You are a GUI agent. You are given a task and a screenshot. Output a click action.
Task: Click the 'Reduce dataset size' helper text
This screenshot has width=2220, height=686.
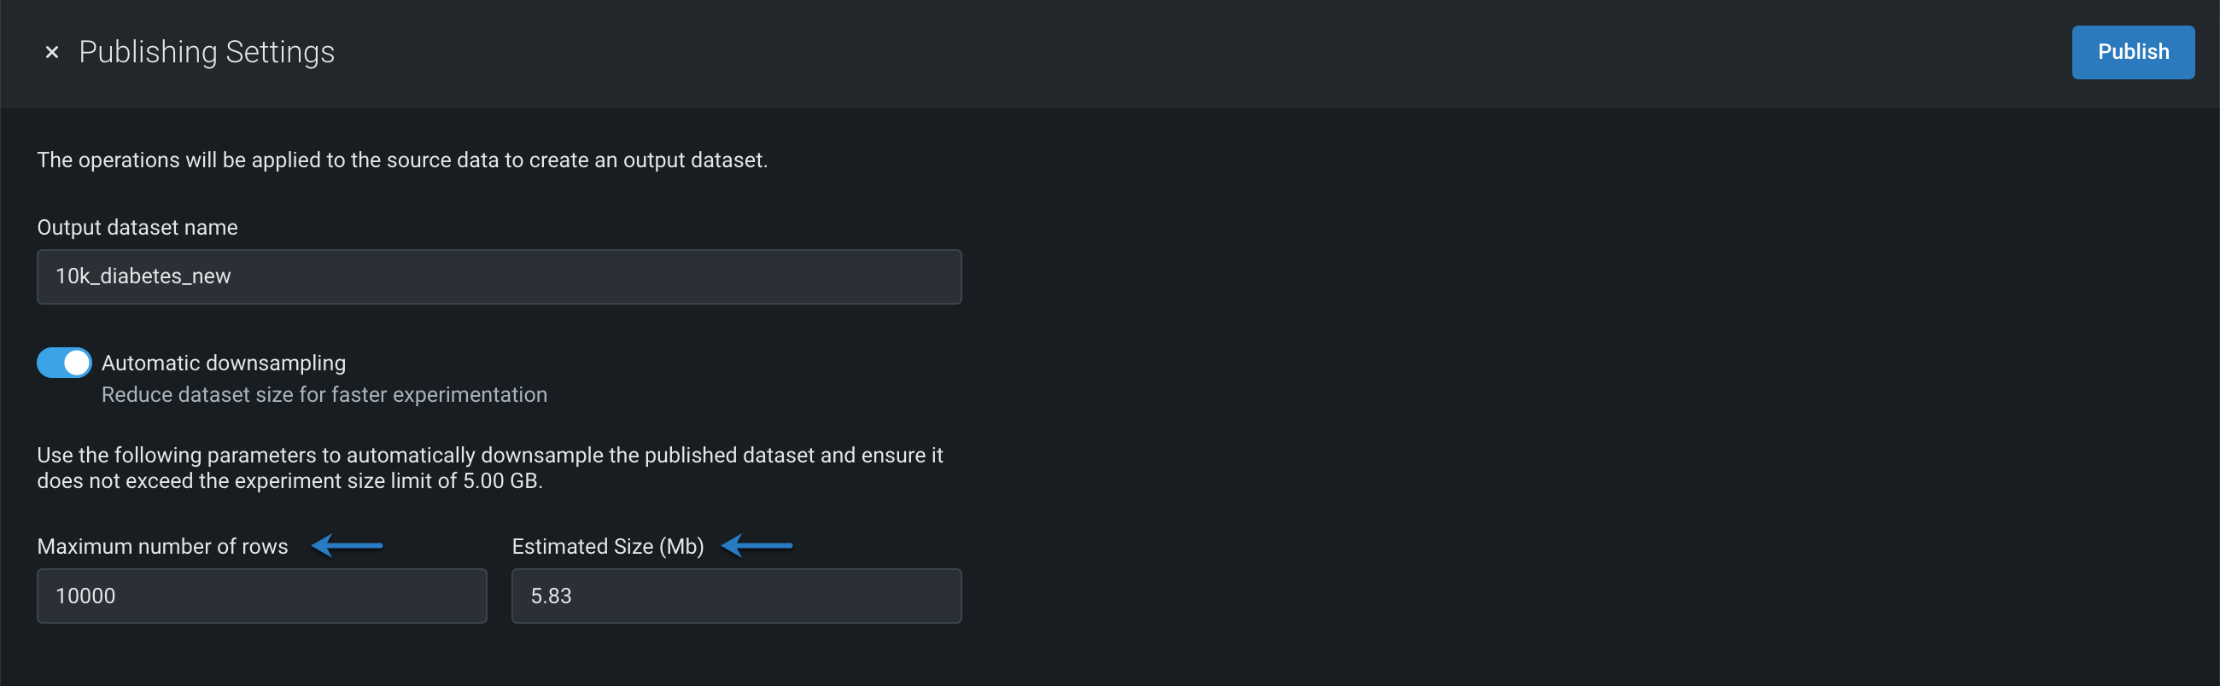coord(324,395)
